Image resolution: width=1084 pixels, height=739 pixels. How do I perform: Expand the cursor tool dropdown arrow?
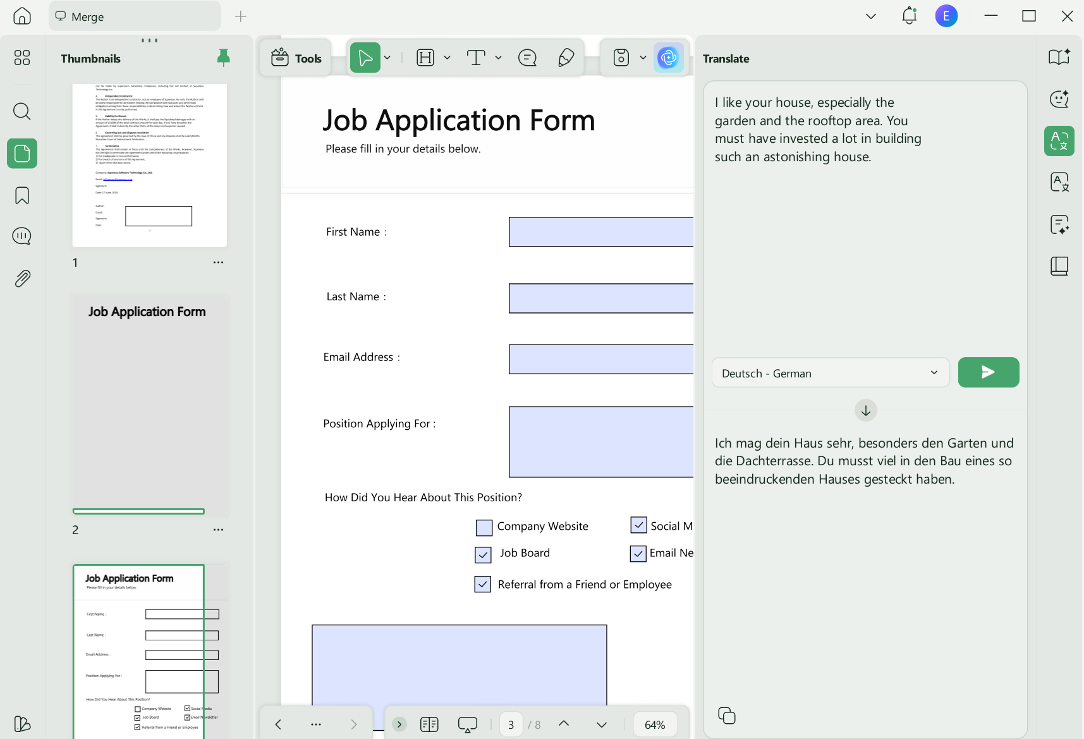point(387,58)
